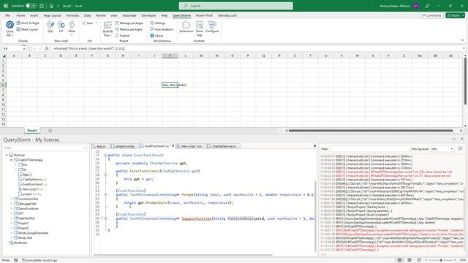Open the About dialog
The image size is (468, 263).
pos(156,36)
